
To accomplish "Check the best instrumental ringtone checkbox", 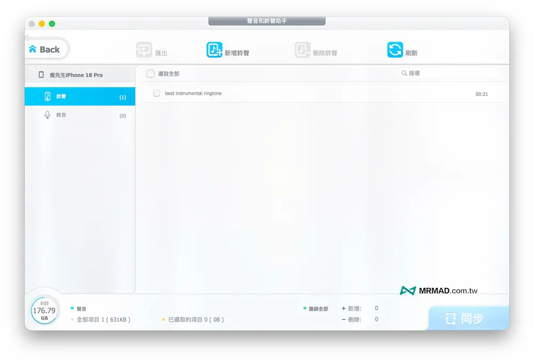I will coord(156,93).
